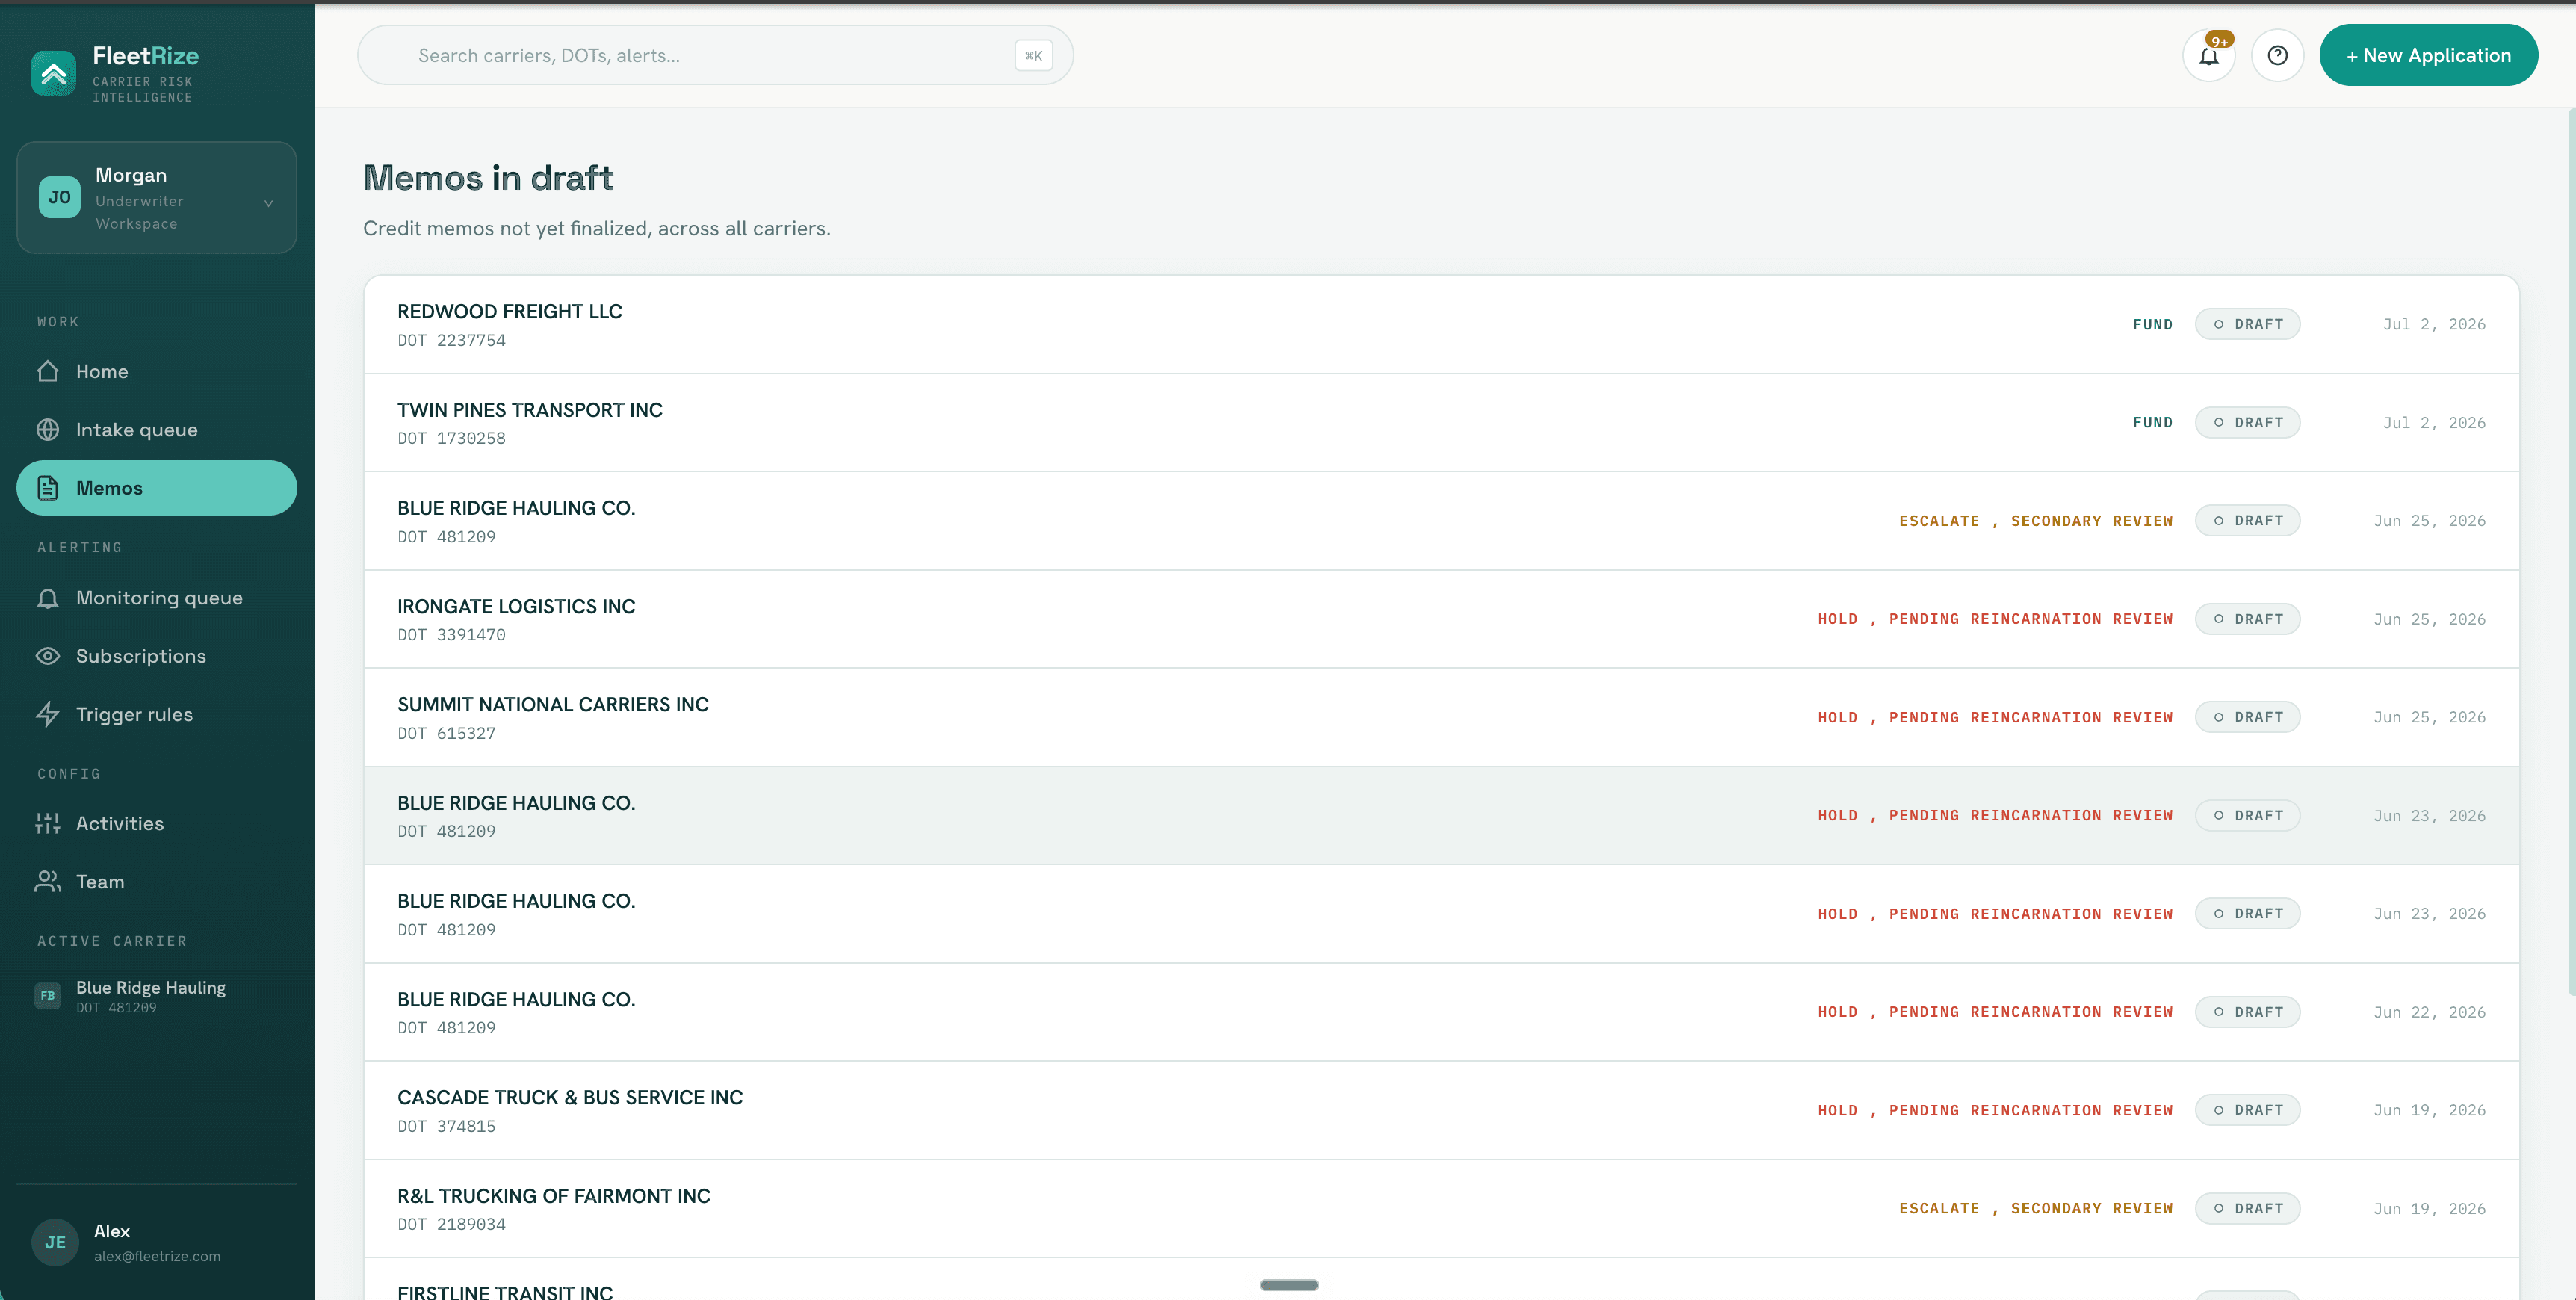
Task: Click the ⌘K shortcut badge
Action: [x=1033, y=55]
